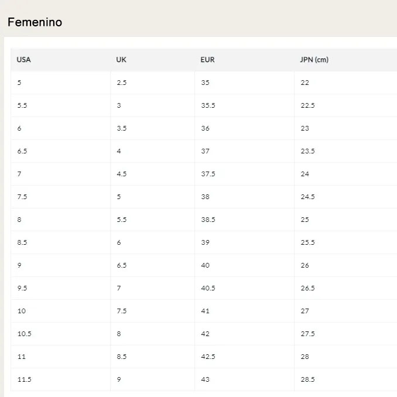Click JPN size 22.5 cell

[345, 105]
